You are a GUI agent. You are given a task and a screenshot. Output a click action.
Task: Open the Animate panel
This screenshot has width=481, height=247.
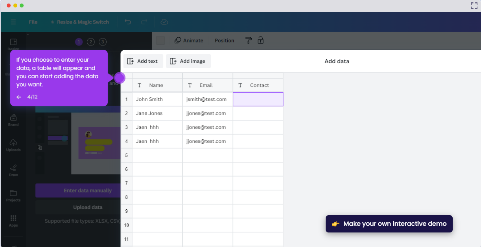pos(189,40)
